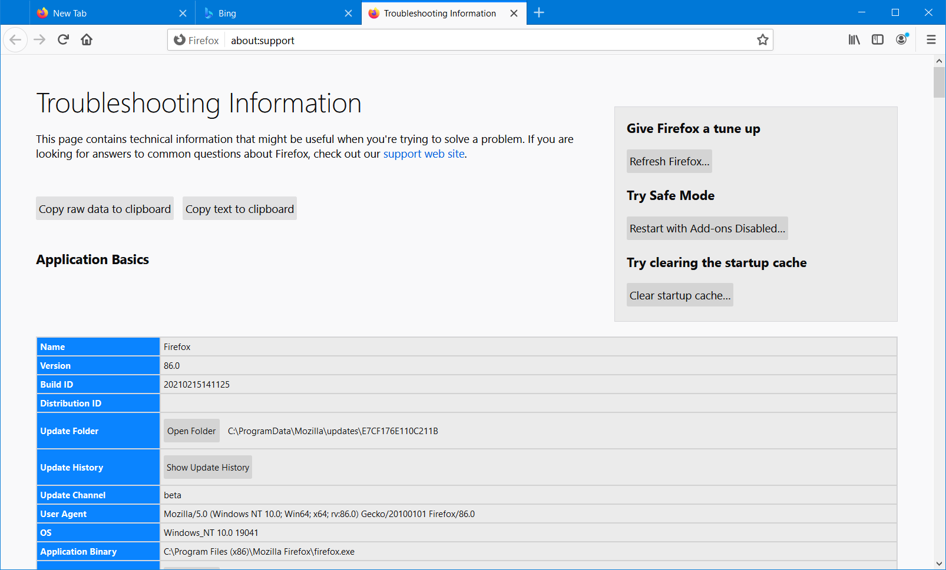Select the version value 86.0
The image size is (946, 570).
pyautogui.click(x=172, y=366)
